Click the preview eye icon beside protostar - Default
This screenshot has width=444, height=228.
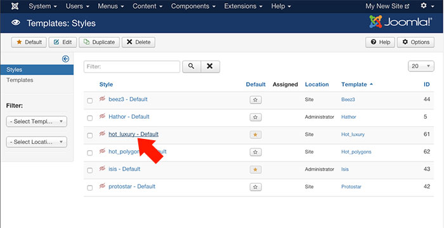coord(103,186)
